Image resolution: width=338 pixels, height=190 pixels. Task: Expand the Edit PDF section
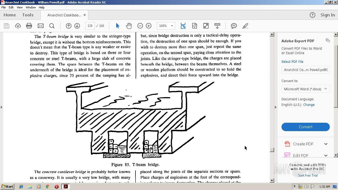[x=326, y=155]
